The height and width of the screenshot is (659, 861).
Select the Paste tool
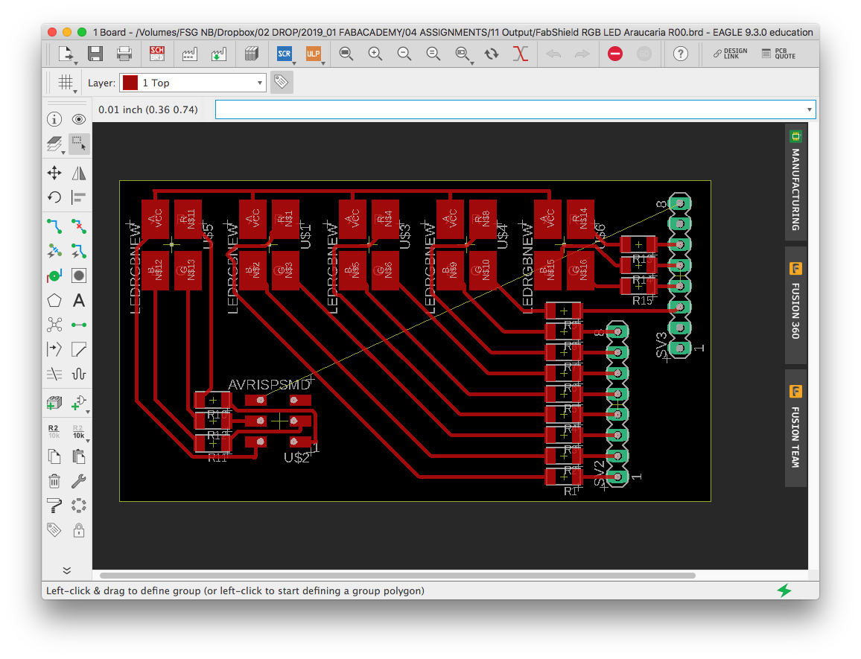click(x=78, y=456)
